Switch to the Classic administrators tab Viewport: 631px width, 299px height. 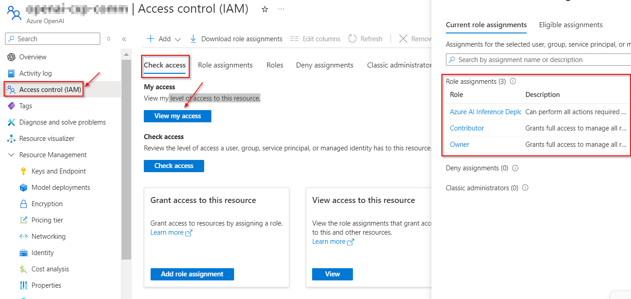399,65
